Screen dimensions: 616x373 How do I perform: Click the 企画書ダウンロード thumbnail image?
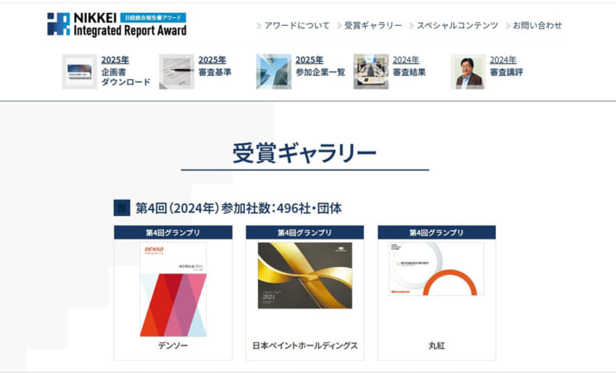(79, 71)
